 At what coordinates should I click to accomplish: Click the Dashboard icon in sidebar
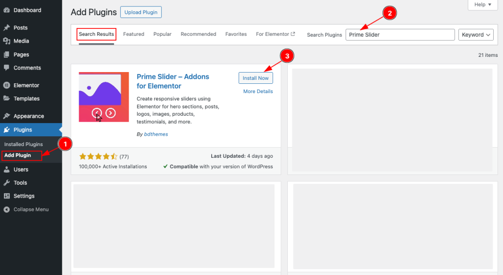pyautogui.click(x=6, y=10)
